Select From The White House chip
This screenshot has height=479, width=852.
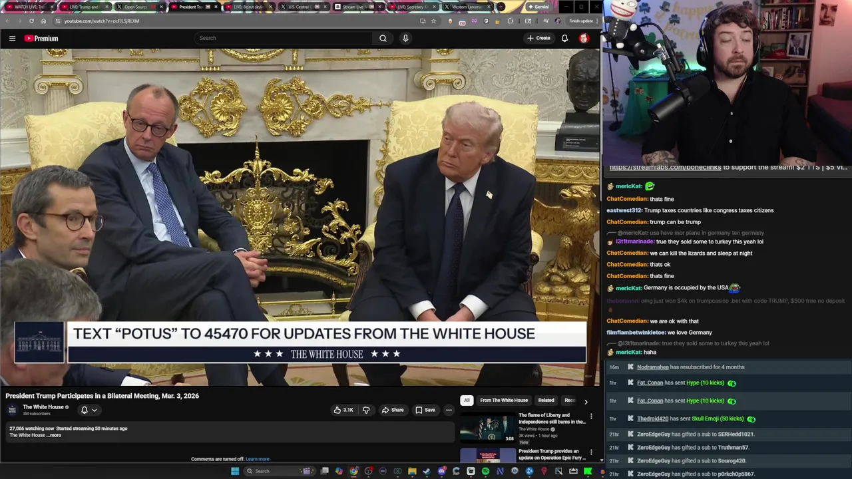[x=504, y=400]
